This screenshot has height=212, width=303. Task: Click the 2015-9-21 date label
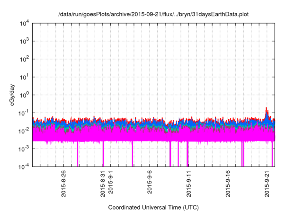[x=267, y=184]
